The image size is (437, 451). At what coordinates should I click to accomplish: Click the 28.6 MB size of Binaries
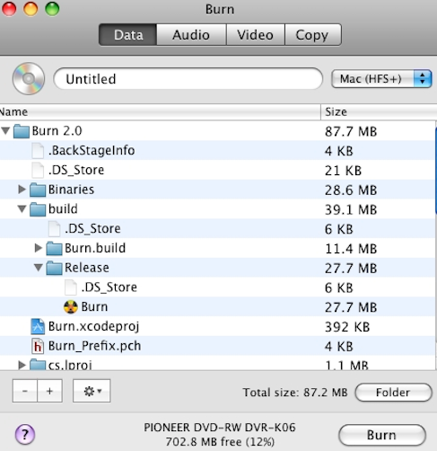pyautogui.click(x=351, y=190)
